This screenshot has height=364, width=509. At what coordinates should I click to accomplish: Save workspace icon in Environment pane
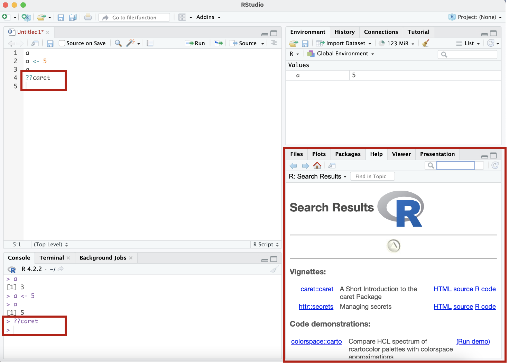(305, 43)
